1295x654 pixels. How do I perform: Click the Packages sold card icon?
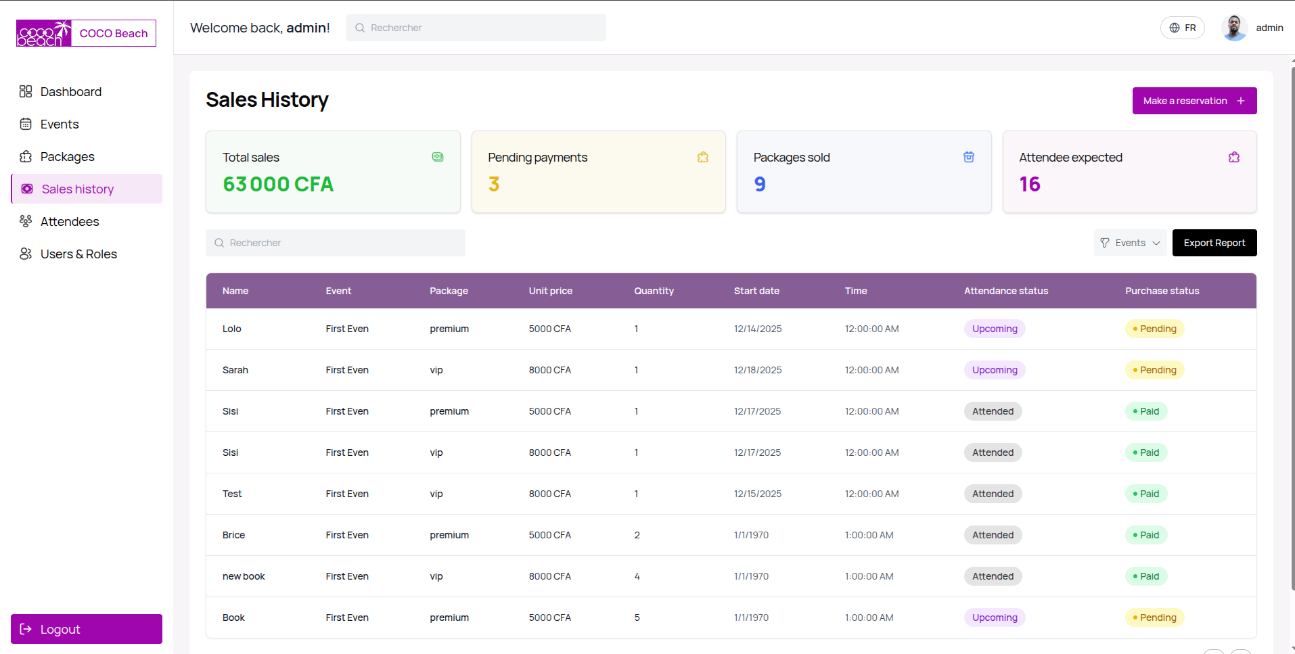click(969, 157)
